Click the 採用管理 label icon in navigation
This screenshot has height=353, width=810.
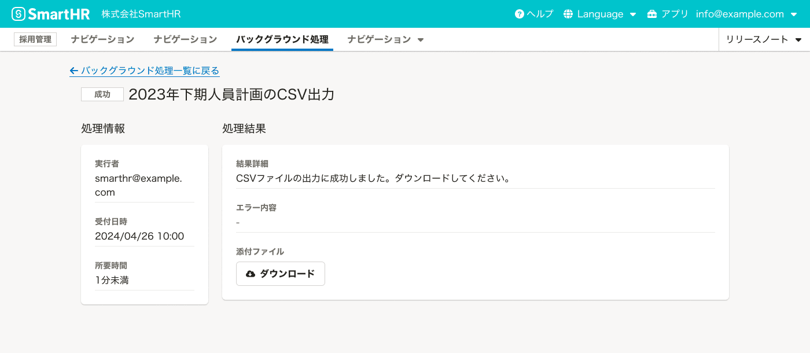point(35,39)
